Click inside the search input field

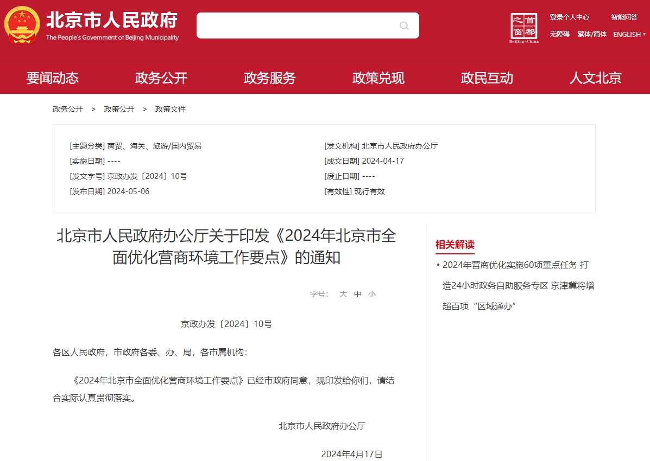(299, 25)
